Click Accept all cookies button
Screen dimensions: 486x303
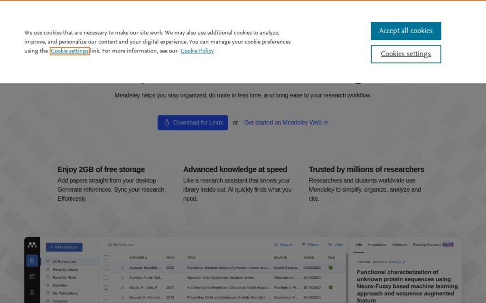pos(406,31)
